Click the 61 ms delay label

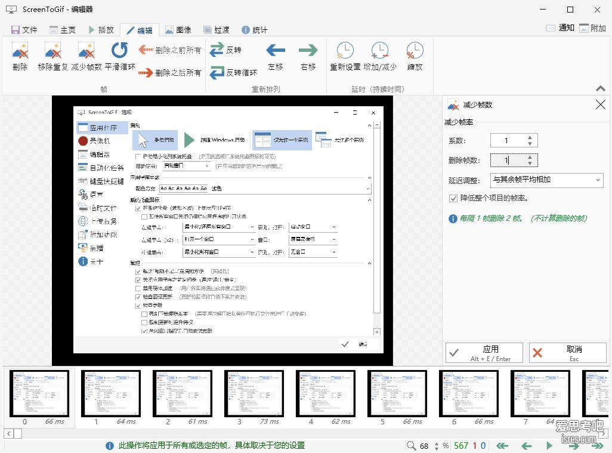pyautogui.click(x=198, y=422)
